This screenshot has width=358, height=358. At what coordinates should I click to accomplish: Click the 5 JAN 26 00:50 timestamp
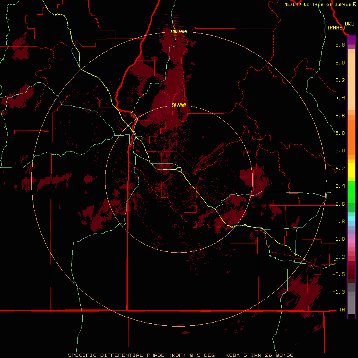pos(268,355)
